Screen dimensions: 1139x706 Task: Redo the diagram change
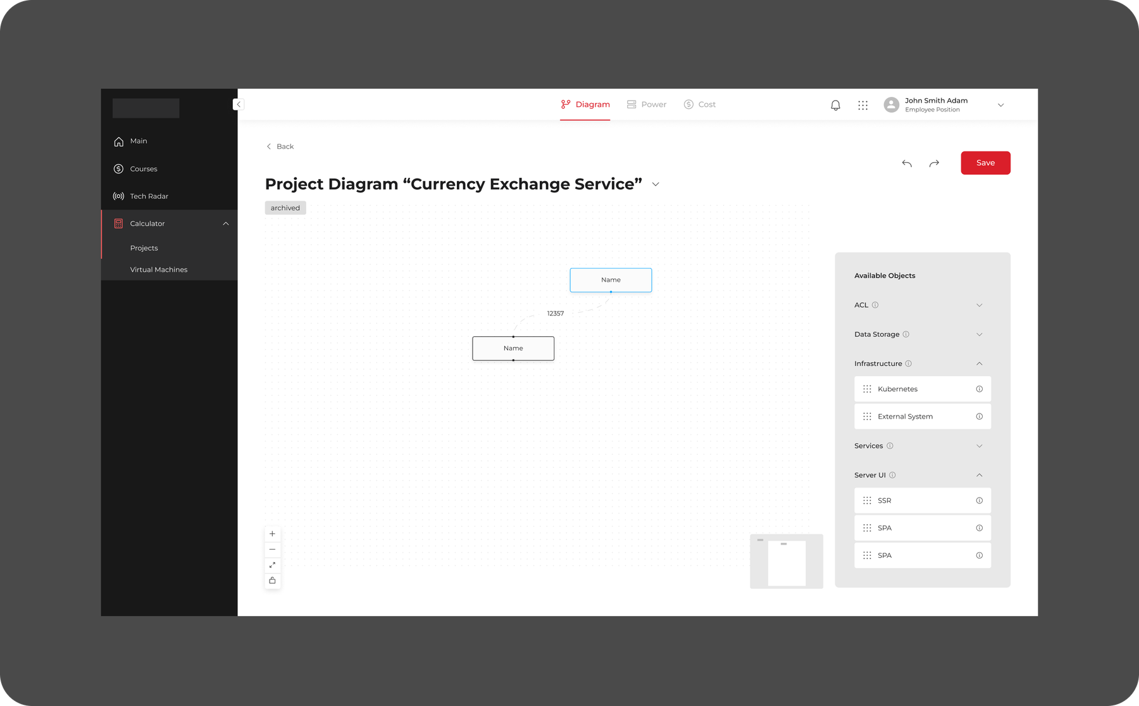[x=934, y=163]
